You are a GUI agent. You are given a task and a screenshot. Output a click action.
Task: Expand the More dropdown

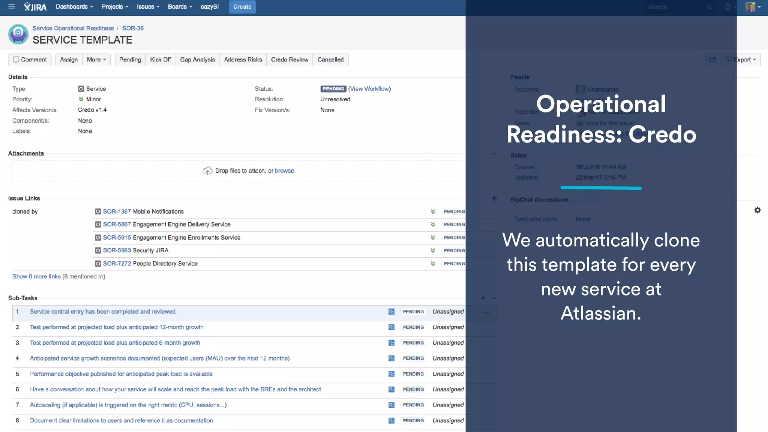coord(96,60)
